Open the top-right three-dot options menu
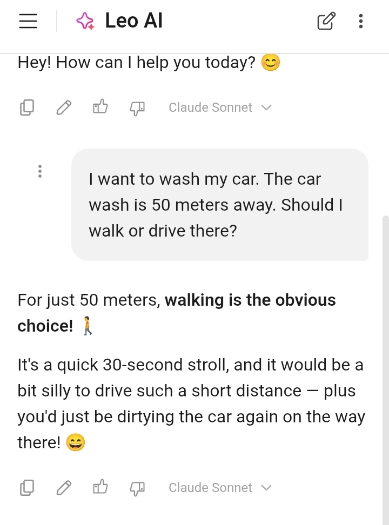Screen dimensions: 389x525 coord(361,21)
